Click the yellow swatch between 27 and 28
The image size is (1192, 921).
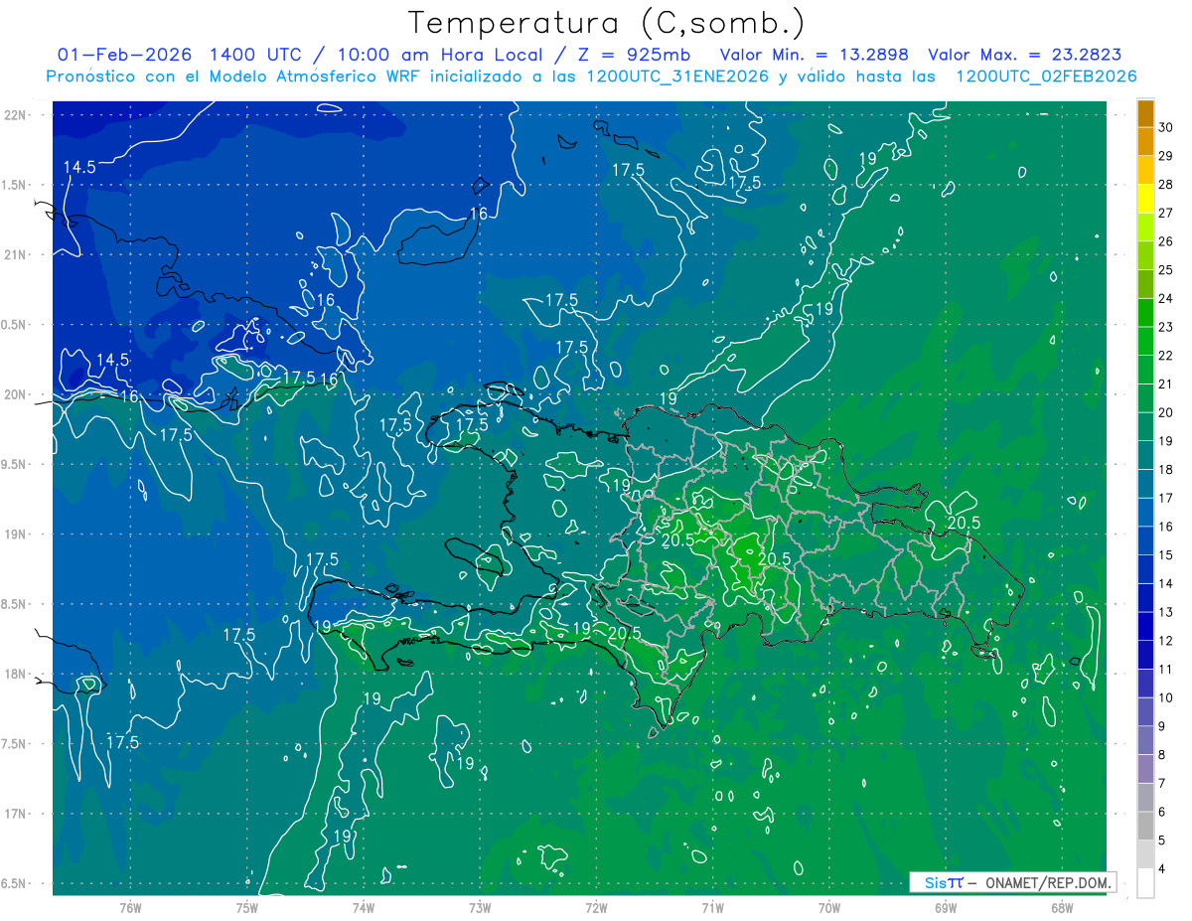tap(1145, 199)
